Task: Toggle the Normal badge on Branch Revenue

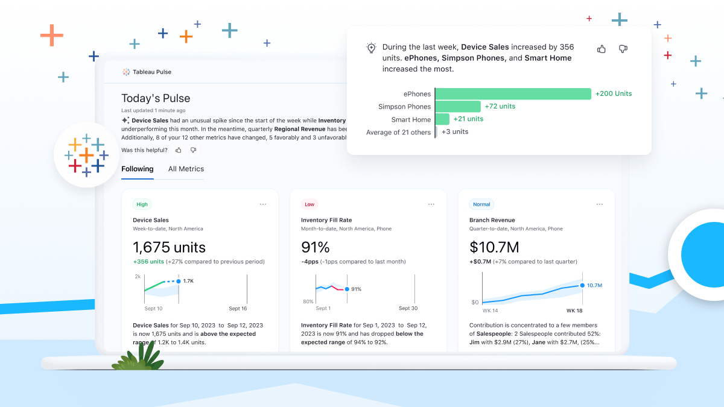Action: (481, 204)
